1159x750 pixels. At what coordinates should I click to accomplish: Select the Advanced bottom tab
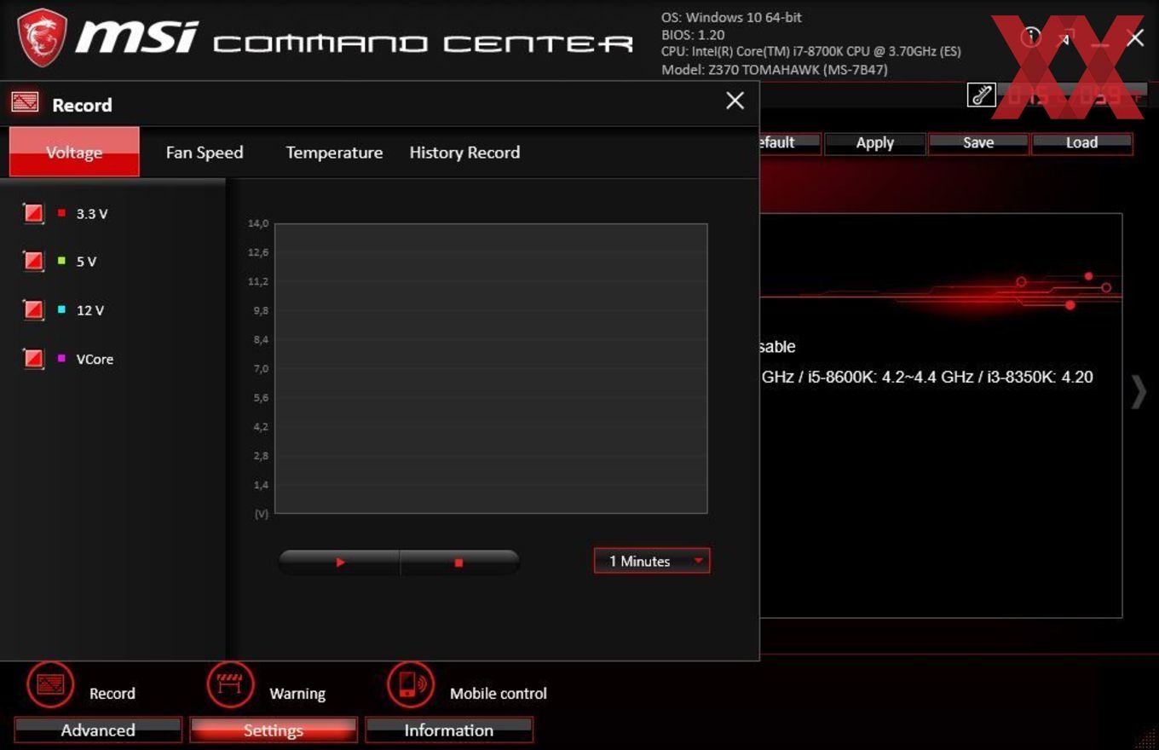(98, 730)
